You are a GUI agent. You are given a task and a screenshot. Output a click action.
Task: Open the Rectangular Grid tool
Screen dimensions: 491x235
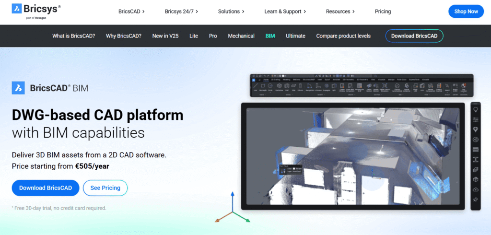pos(360,87)
